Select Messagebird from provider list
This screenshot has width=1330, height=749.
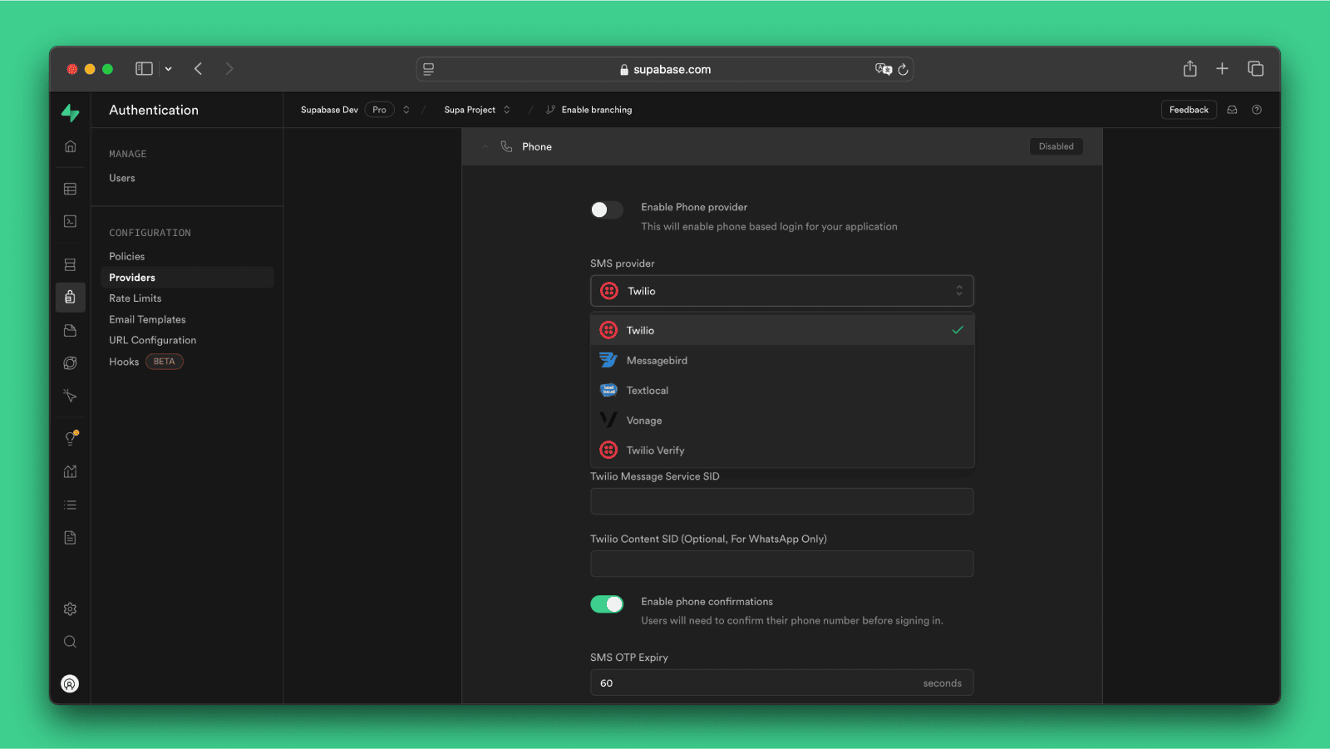(x=657, y=361)
